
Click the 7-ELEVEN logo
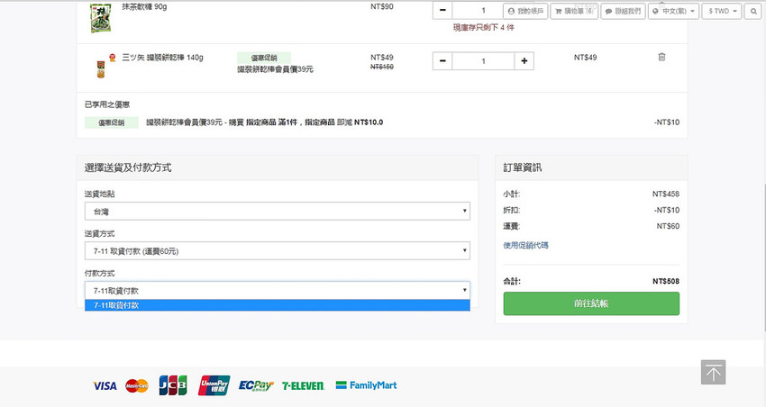point(303,386)
